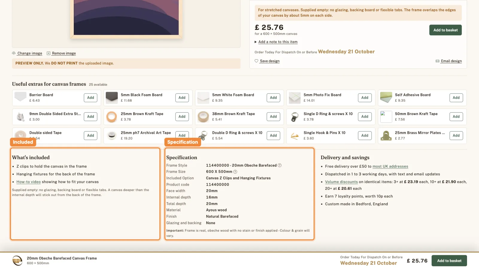Add 9mm Double Sided Extra tape
This screenshot has width=479, height=269.
tap(90, 117)
